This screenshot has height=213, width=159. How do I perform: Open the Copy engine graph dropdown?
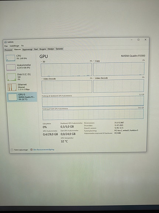click(94, 61)
